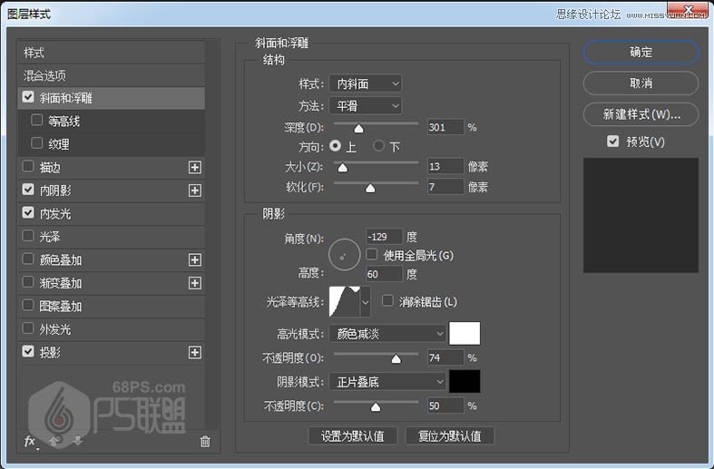Open the 光泽等高线 contour picker arrow
Screen dimensions: 714x469
click(366, 302)
